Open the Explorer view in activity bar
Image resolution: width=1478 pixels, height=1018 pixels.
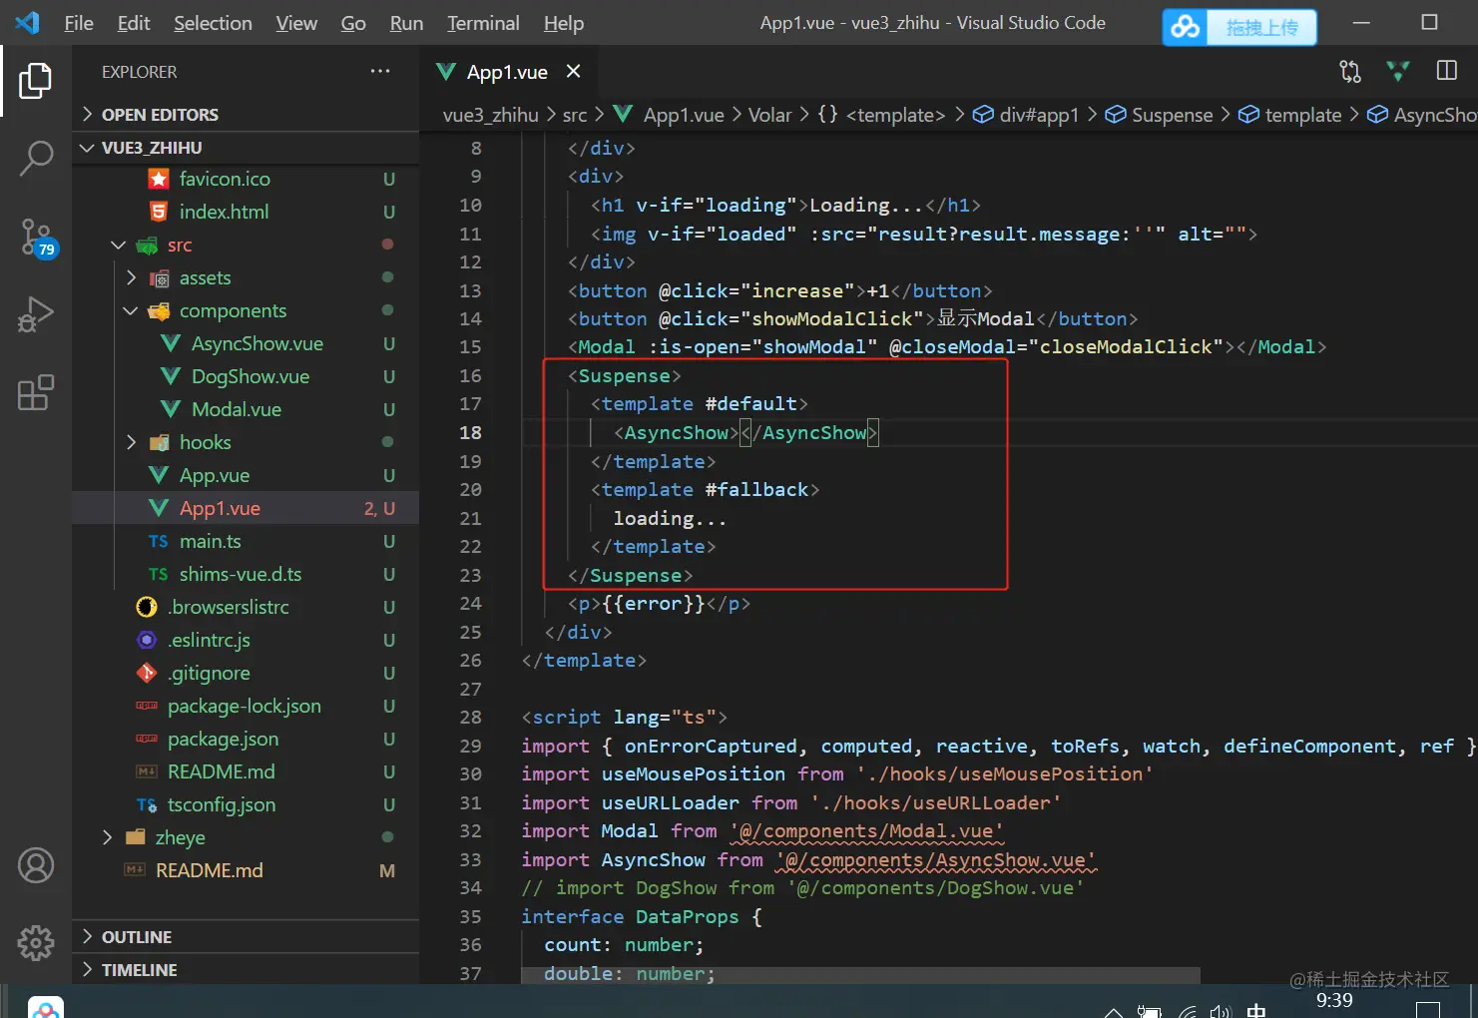36,80
